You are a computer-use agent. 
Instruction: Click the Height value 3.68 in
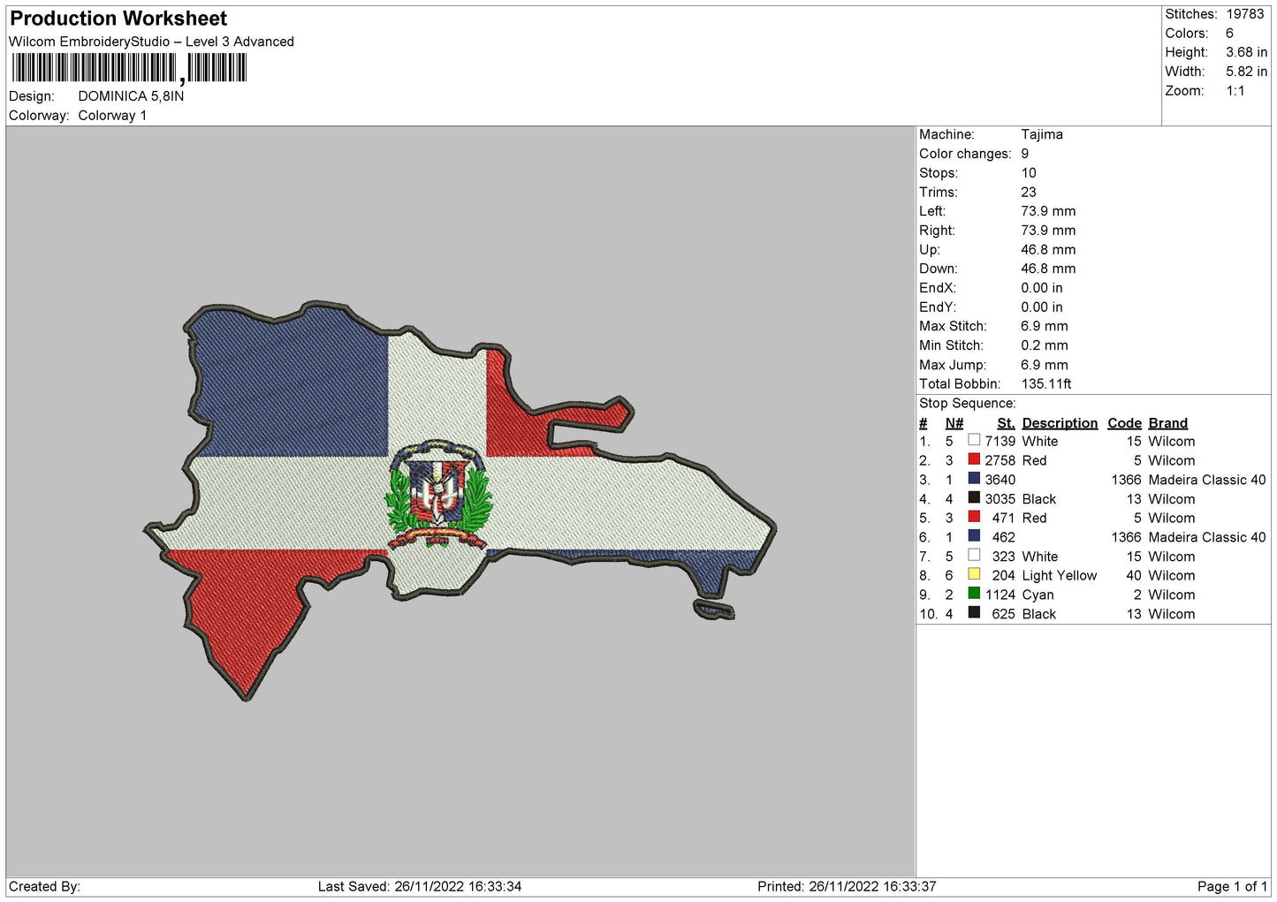tap(1246, 53)
